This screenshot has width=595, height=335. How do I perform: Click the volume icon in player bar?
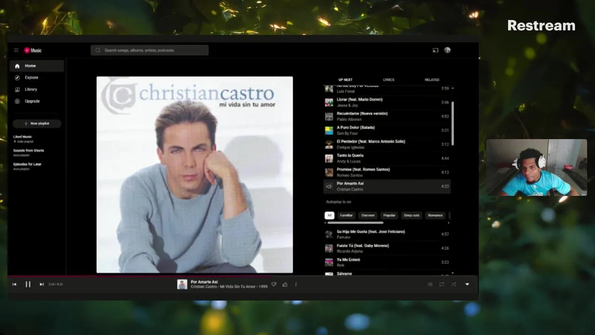click(x=430, y=284)
